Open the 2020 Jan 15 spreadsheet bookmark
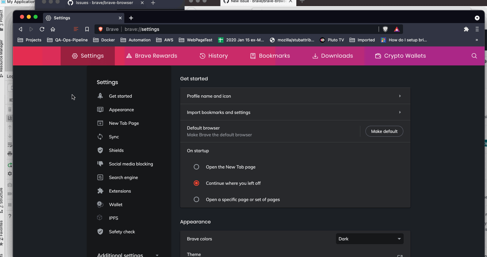 coord(241,40)
